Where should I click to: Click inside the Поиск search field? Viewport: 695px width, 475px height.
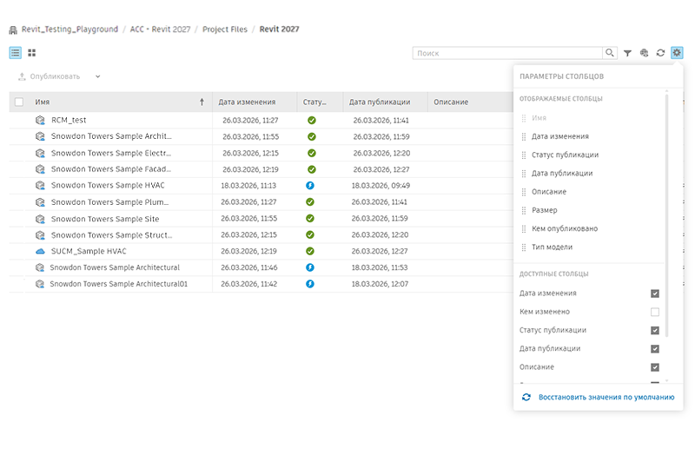(507, 53)
